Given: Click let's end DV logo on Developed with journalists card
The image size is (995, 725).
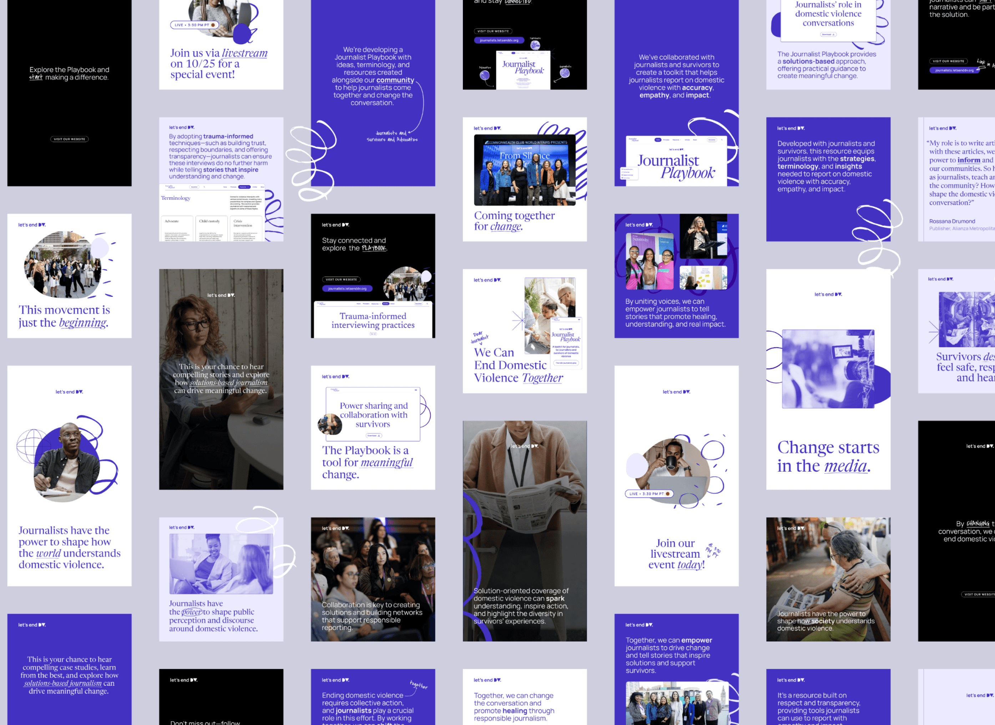Looking at the screenshot, I should [791, 128].
